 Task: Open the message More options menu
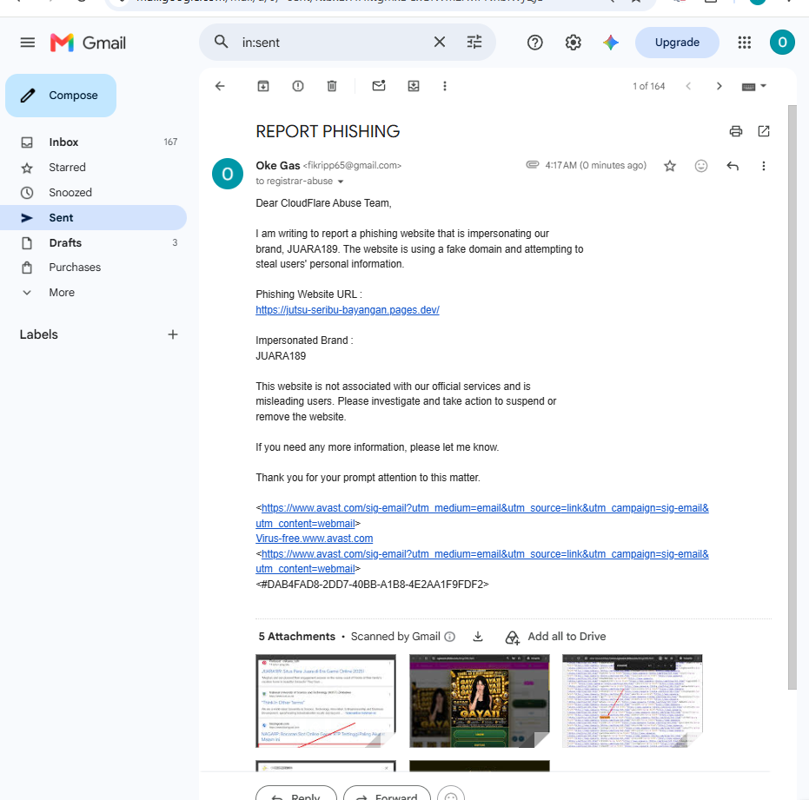click(x=764, y=166)
